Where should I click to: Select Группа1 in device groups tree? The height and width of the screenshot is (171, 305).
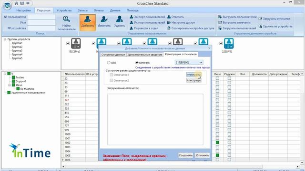coord(17,43)
